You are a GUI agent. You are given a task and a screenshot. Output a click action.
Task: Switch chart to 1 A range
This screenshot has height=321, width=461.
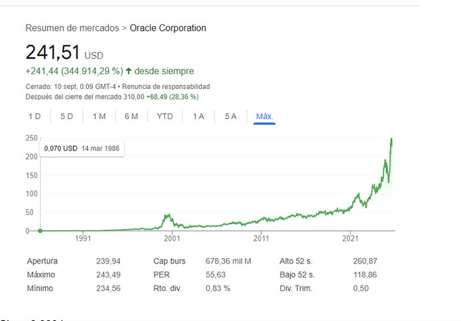[x=198, y=116]
